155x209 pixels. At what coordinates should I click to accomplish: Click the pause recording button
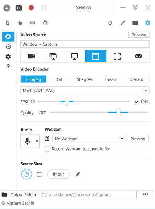(44, 8)
